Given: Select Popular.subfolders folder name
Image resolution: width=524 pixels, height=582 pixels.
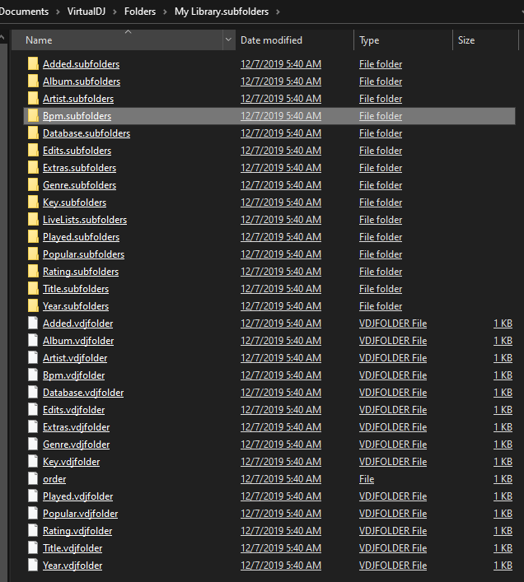Looking at the screenshot, I should pyautogui.click(x=83, y=254).
